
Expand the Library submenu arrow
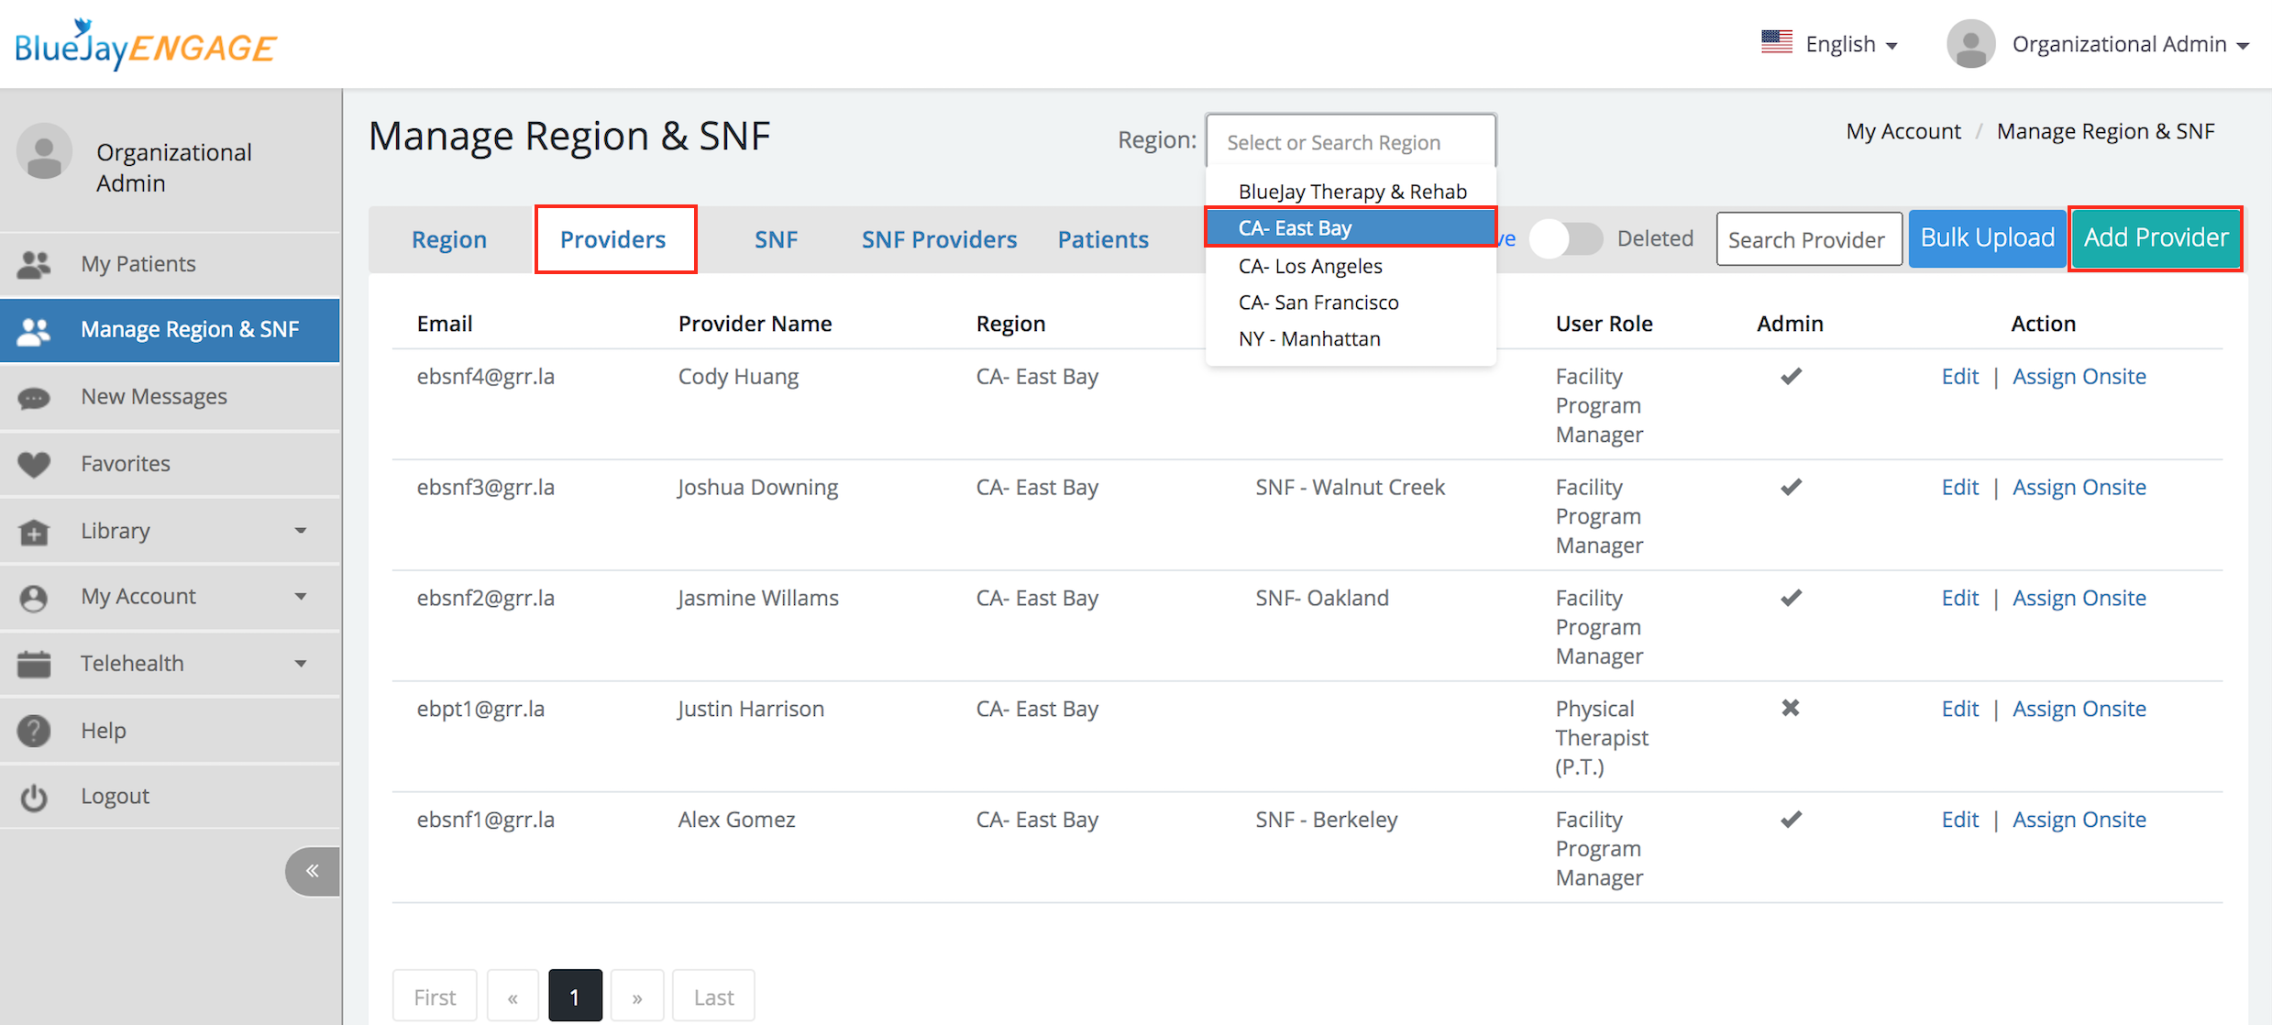[x=301, y=531]
